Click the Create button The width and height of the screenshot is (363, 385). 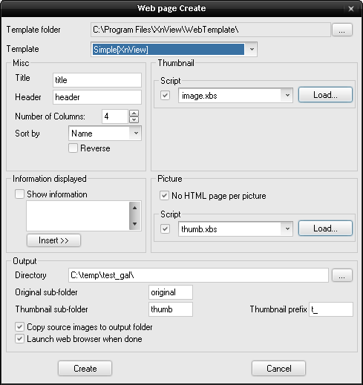point(85,369)
